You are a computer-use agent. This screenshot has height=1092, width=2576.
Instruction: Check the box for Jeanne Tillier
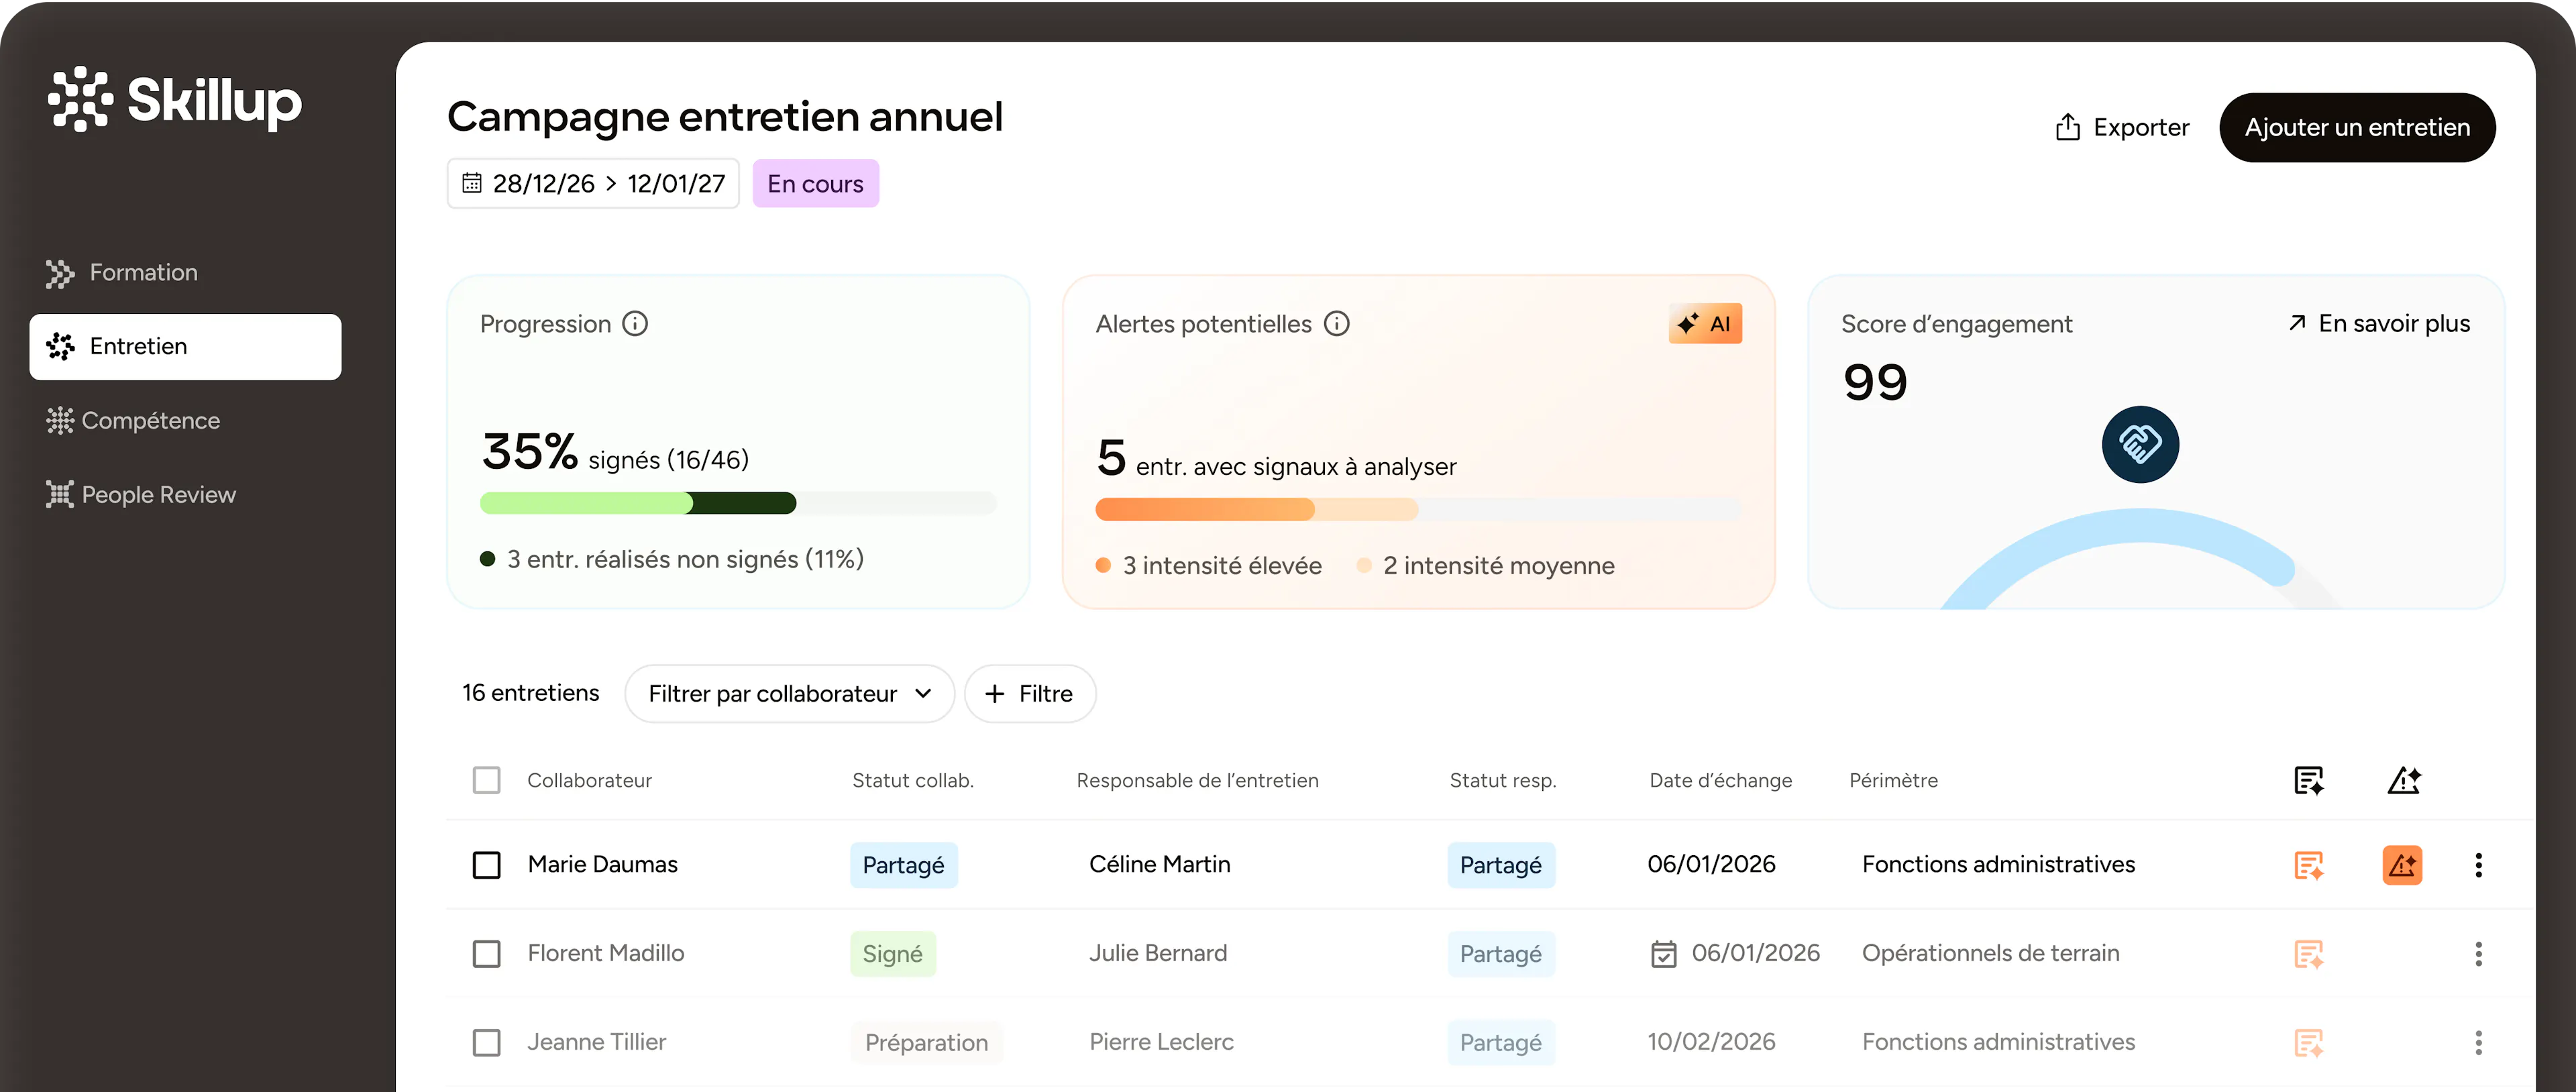coord(486,1043)
